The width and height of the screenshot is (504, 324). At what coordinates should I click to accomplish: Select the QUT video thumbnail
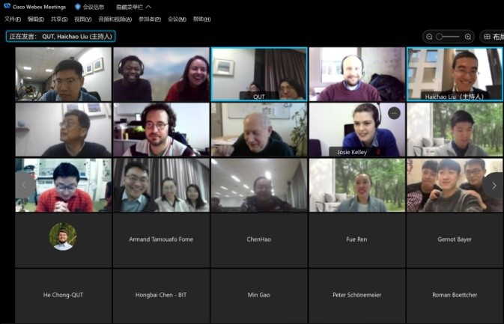click(x=258, y=74)
